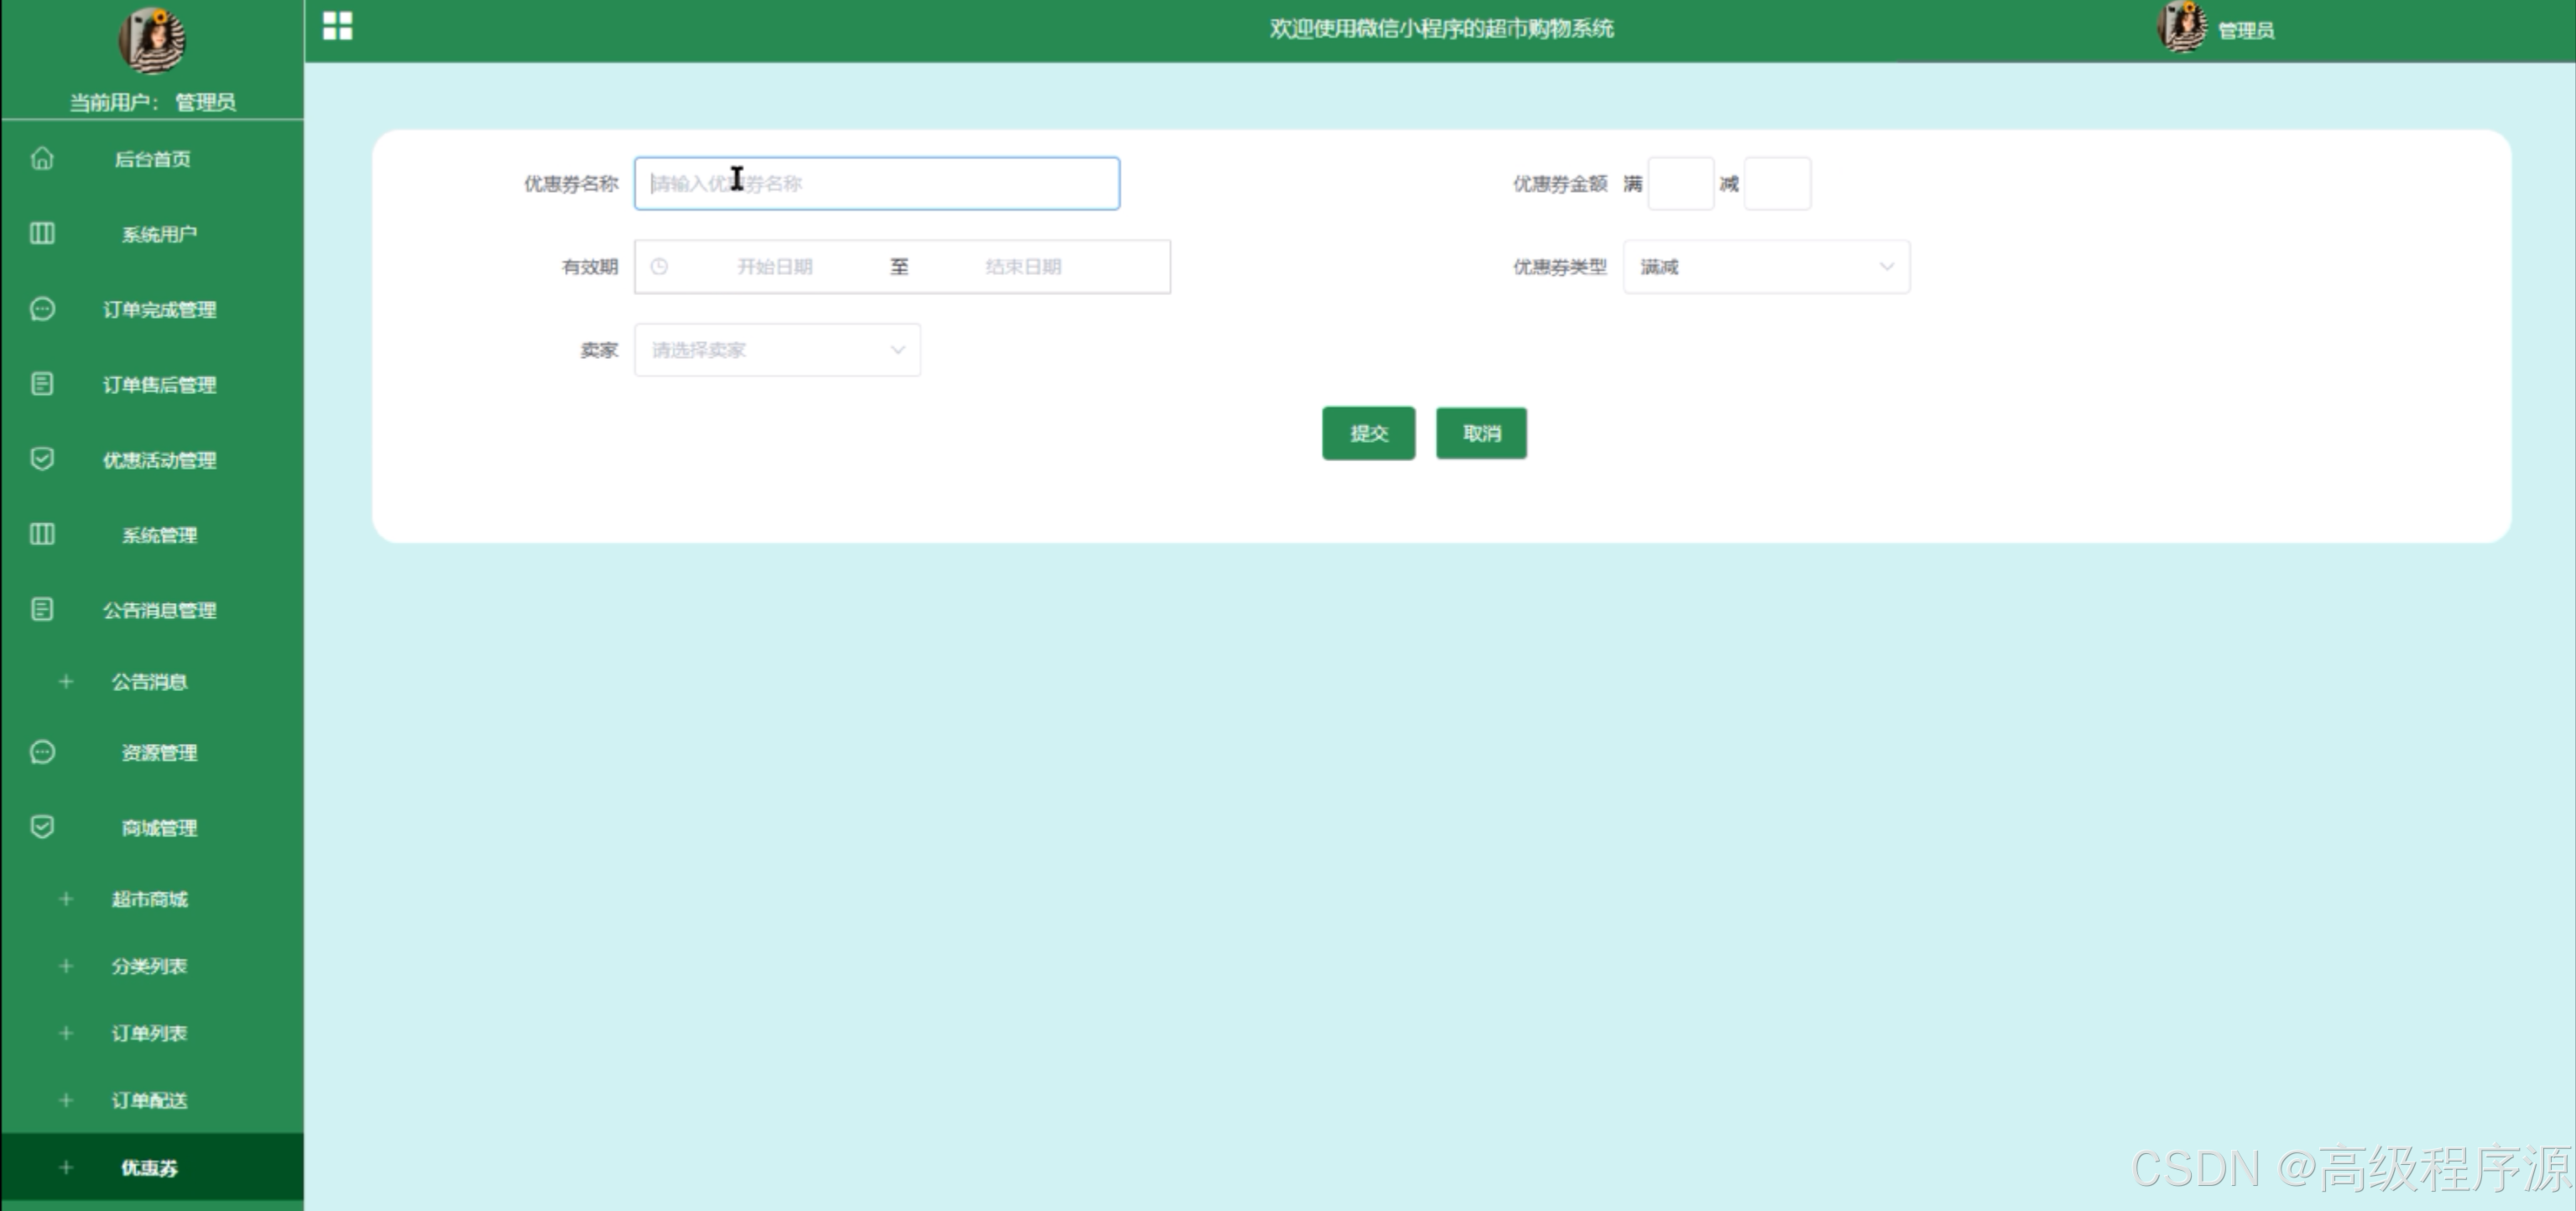
Task: Open the 优惠券类型 dropdown
Action: tap(1766, 267)
